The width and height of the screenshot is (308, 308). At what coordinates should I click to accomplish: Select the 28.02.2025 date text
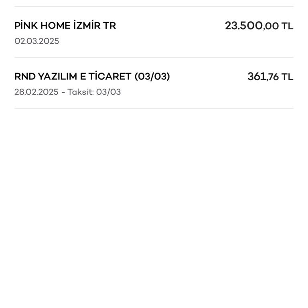coord(36,92)
